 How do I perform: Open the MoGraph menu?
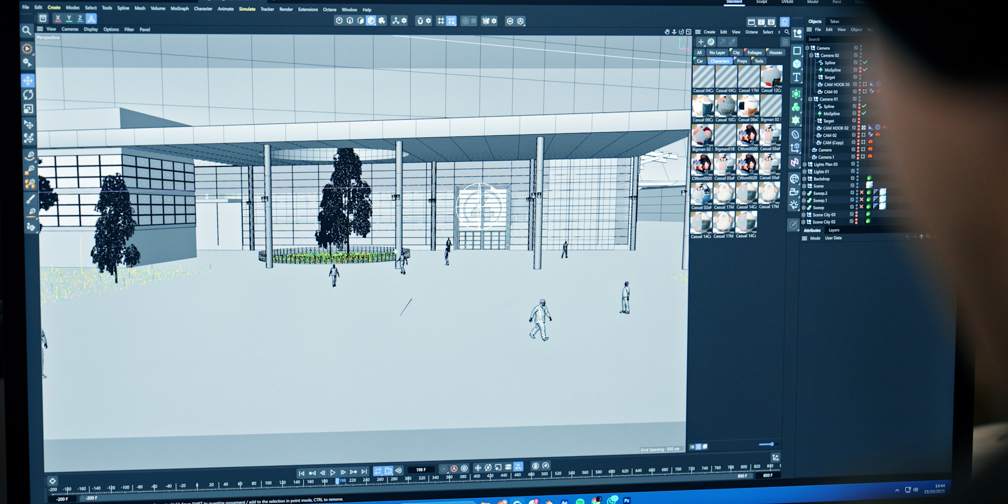pyautogui.click(x=180, y=8)
